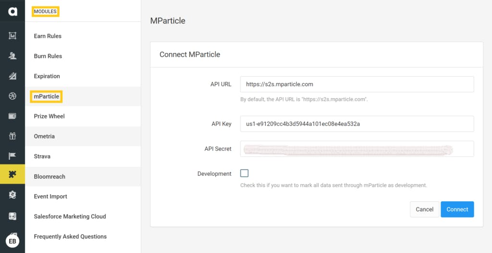Click the 'MParticle' page heading
The height and width of the screenshot is (253, 492).
(x=168, y=21)
